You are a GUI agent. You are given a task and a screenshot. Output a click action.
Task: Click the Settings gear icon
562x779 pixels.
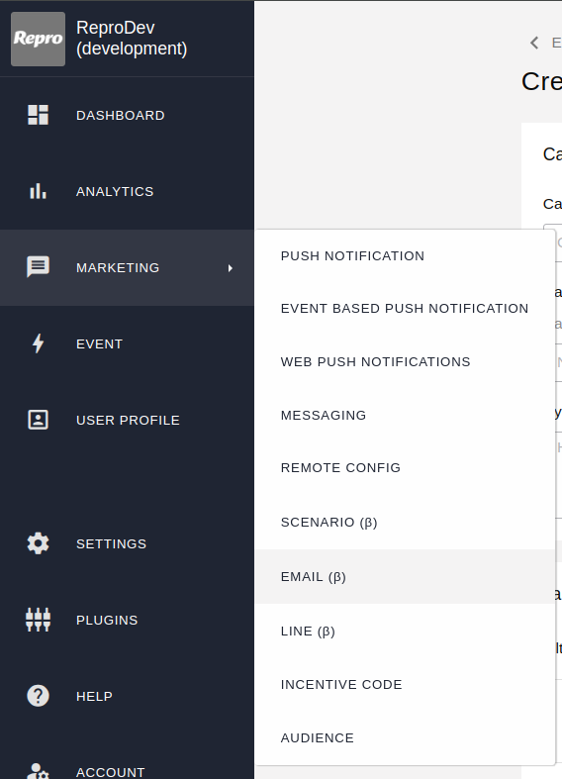[x=38, y=543]
